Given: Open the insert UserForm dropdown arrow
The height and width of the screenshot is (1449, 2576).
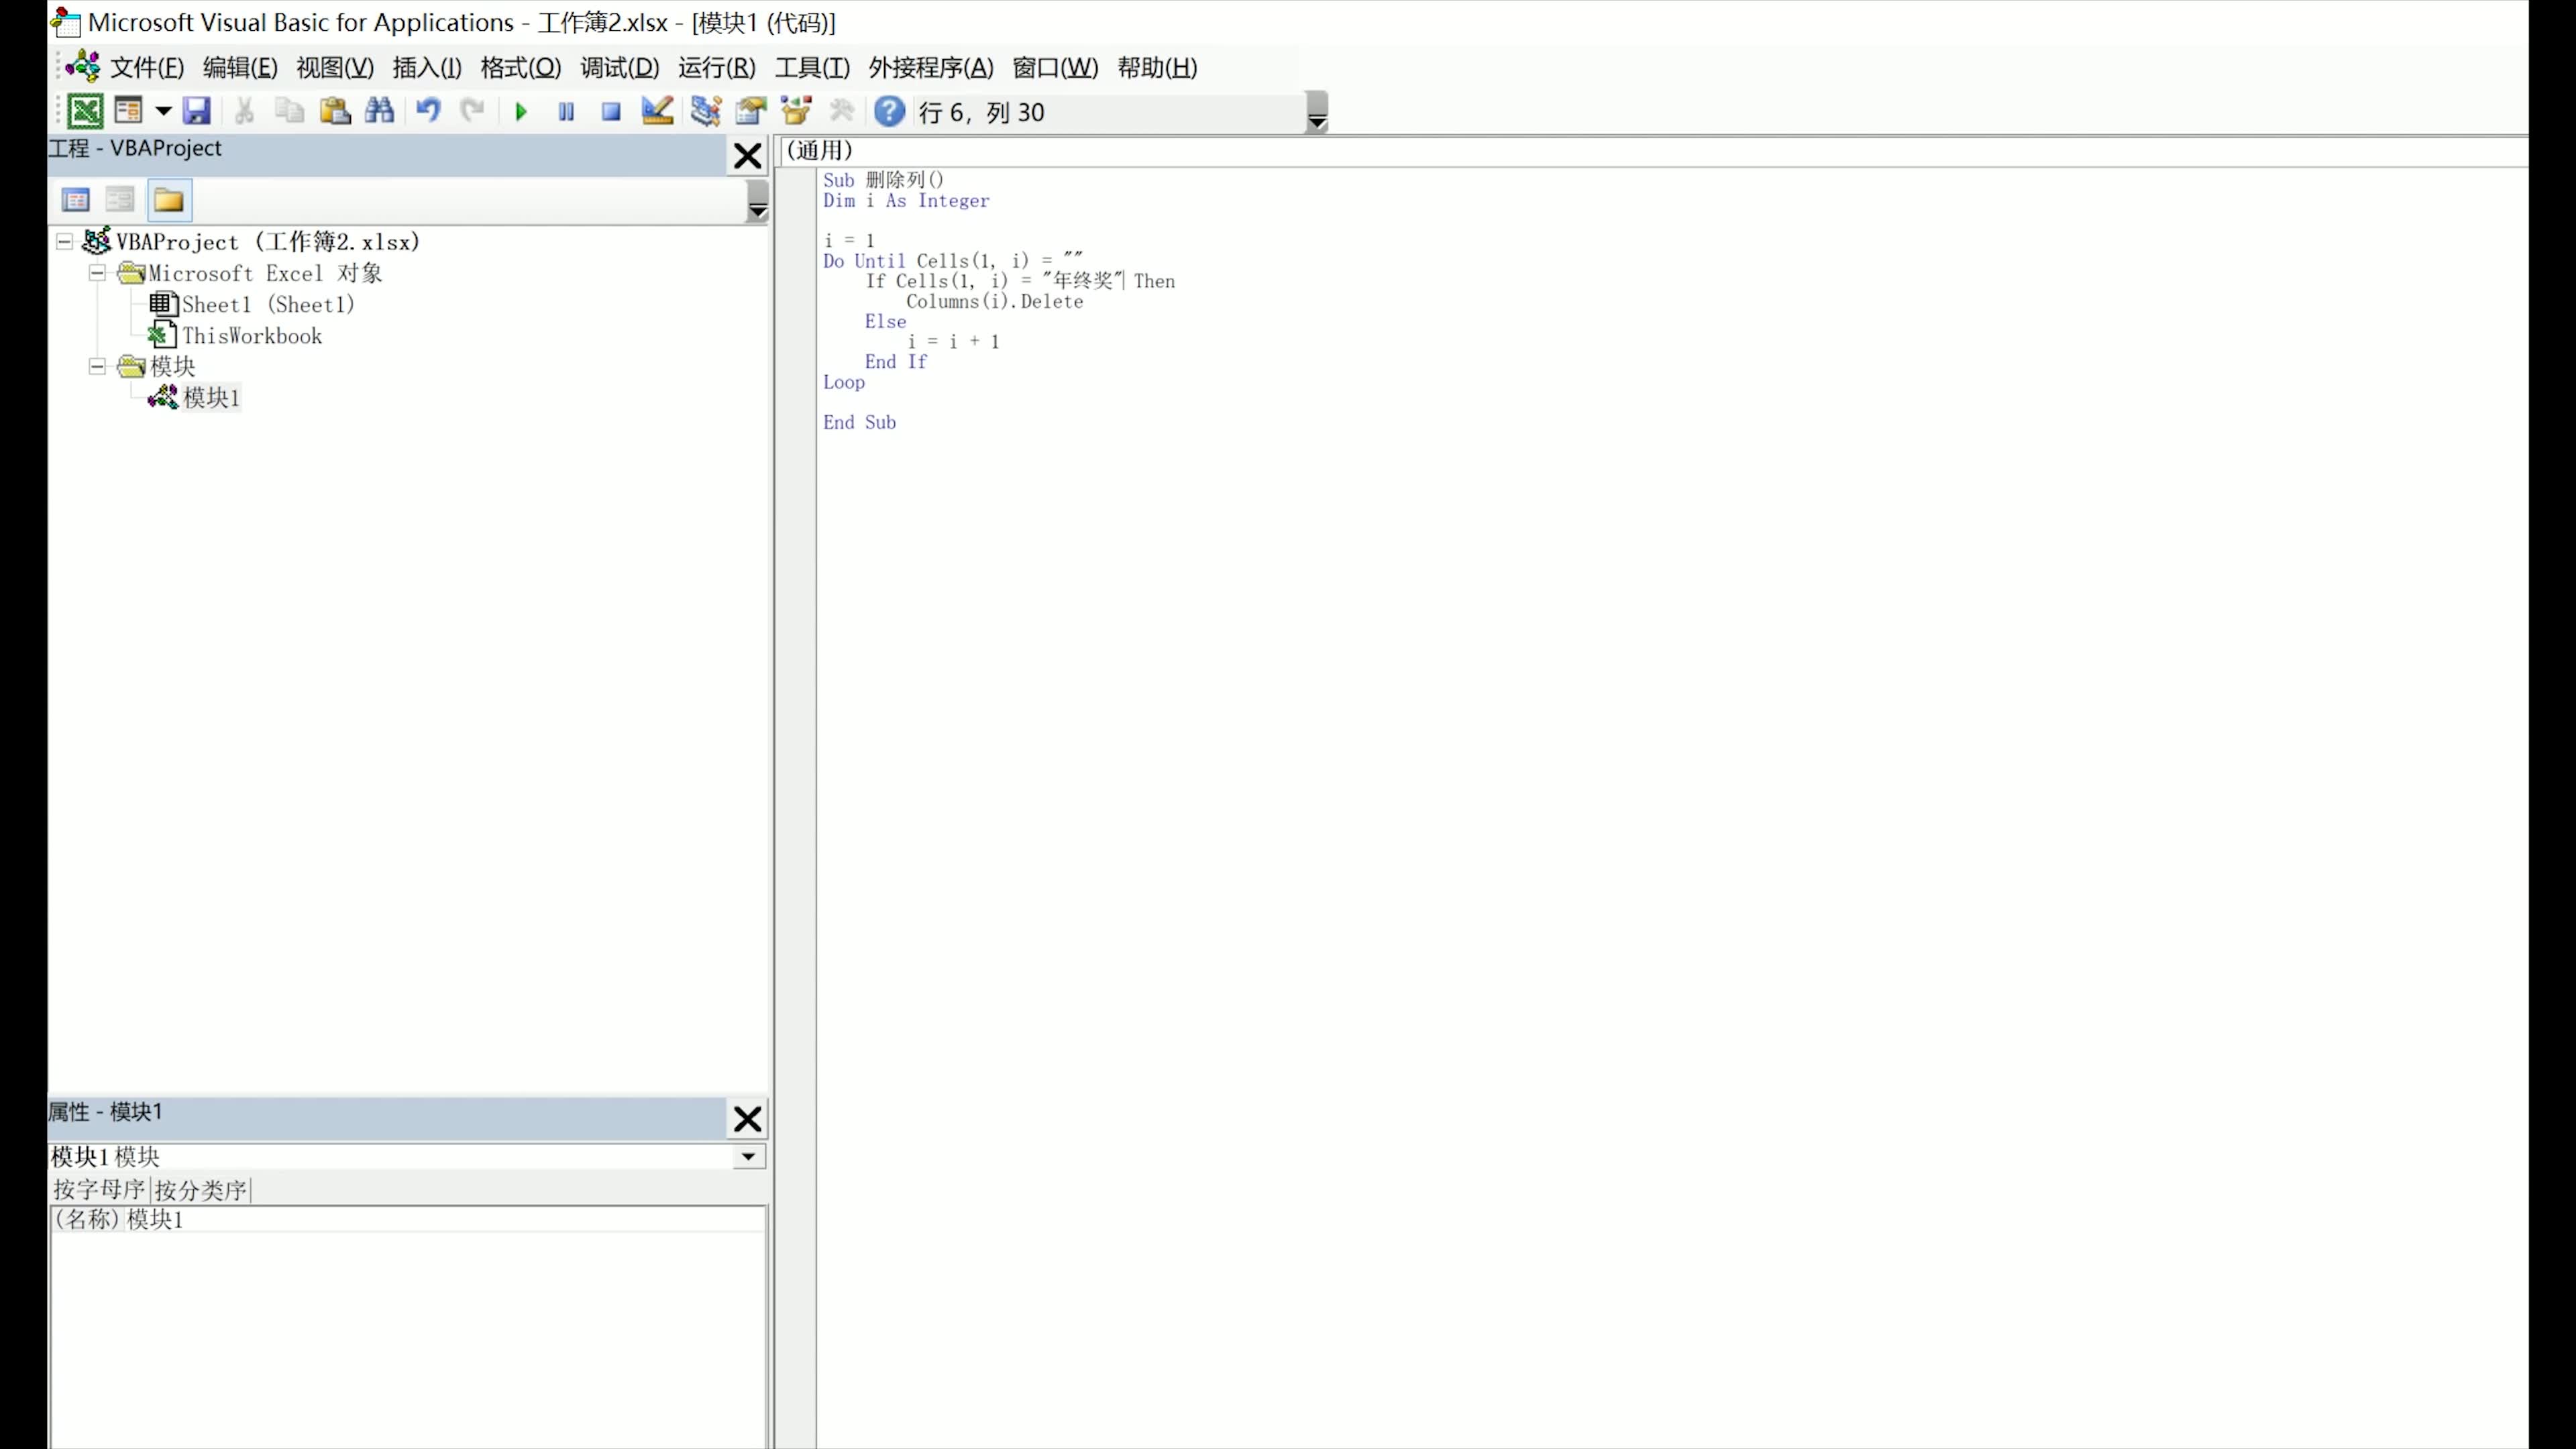Looking at the screenshot, I should 163,111.
